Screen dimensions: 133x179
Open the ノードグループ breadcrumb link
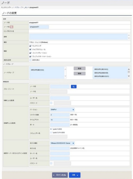point(17,7)
